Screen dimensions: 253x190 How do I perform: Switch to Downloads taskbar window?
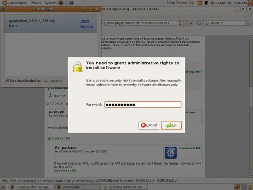(78, 187)
